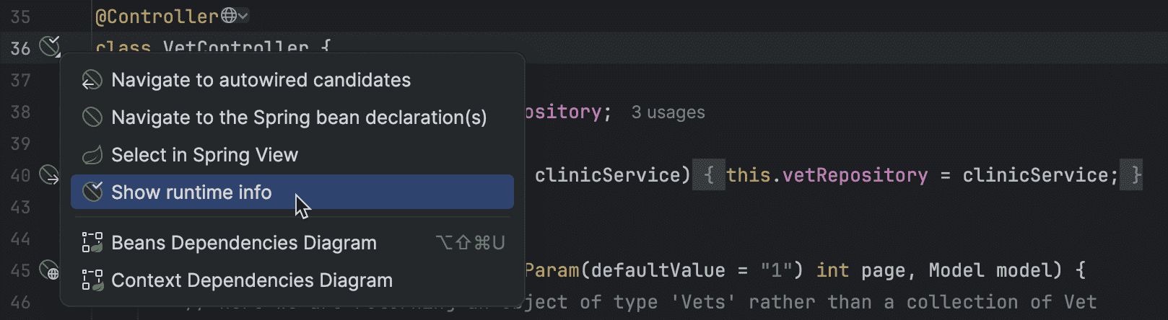Expand folded block brace after clinicService)
Screen dimensions: 1168x320
tap(709, 175)
